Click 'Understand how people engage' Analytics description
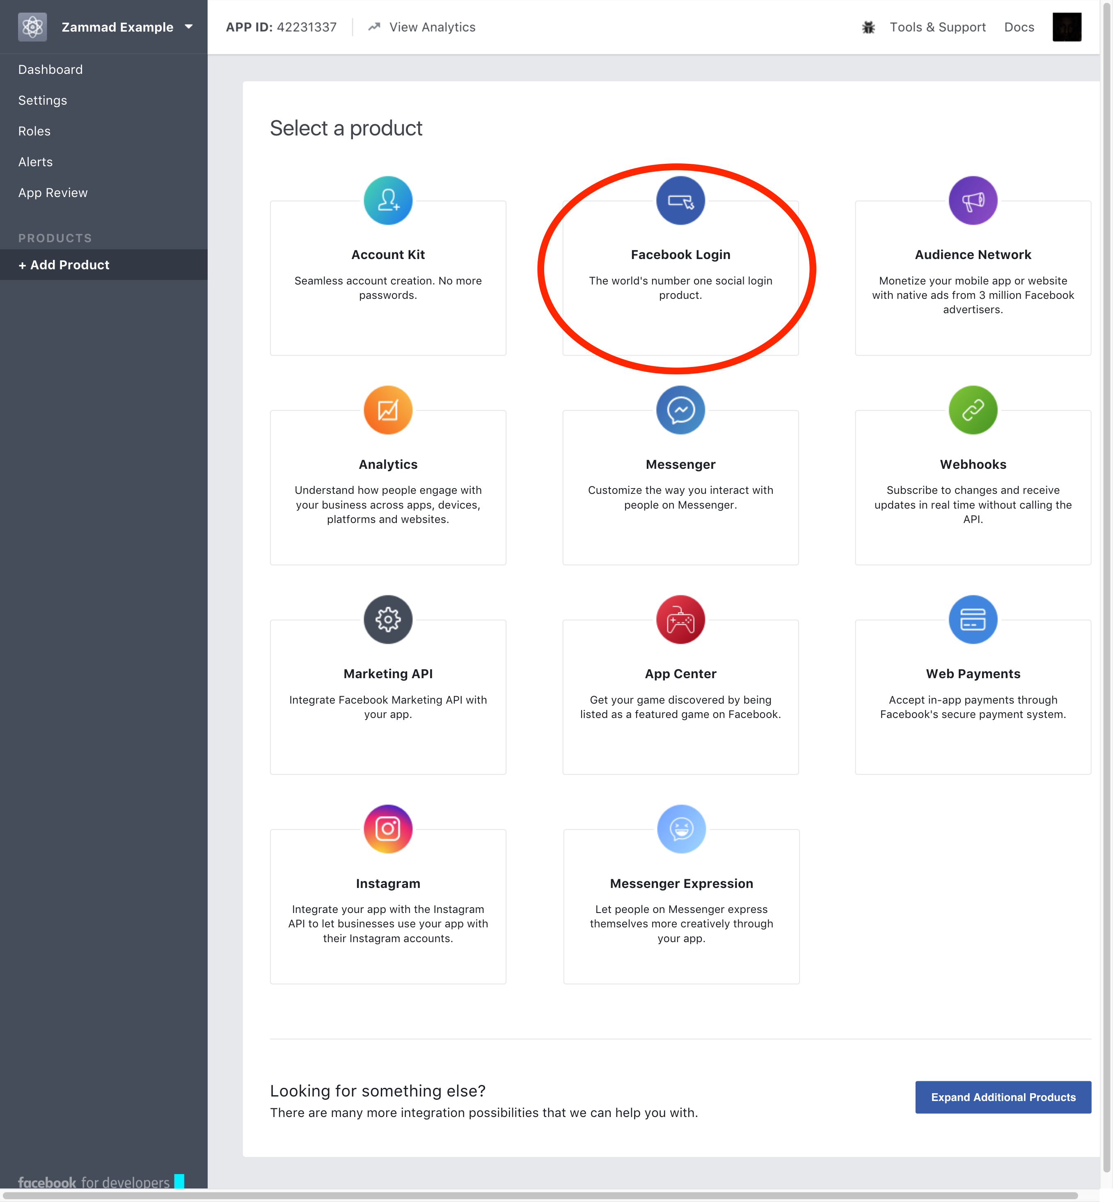 (x=388, y=505)
